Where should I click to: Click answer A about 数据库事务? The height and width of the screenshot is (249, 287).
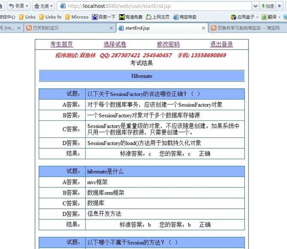pos(155,105)
